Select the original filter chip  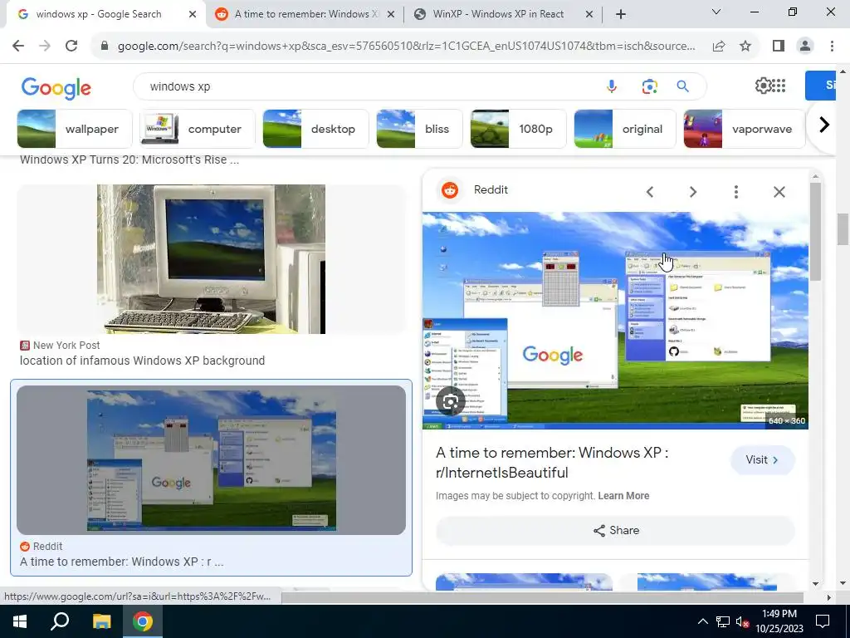click(625, 129)
